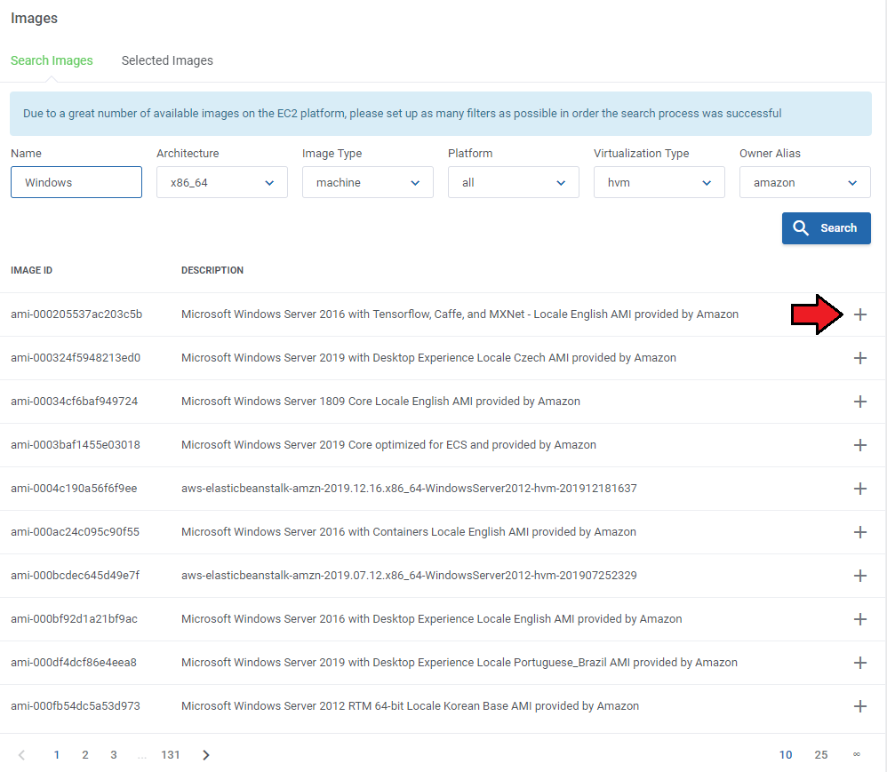
Task: Add image ami-0004c190a56f6f9ee with plus icon
Action: click(x=859, y=489)
